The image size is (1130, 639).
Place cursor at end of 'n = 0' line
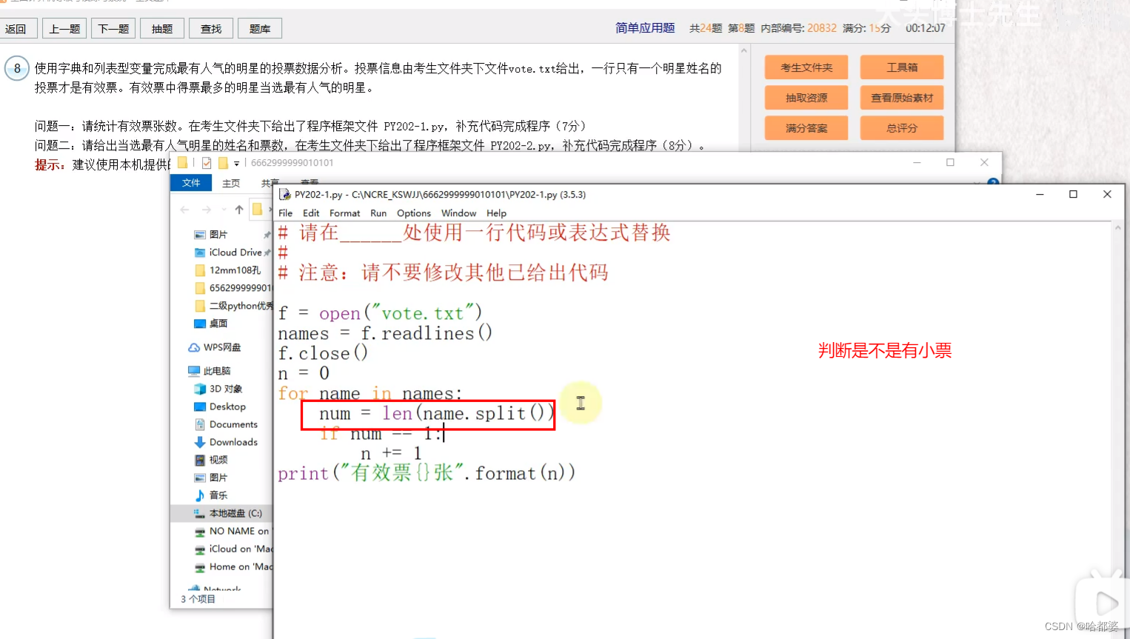pos(330,373)
